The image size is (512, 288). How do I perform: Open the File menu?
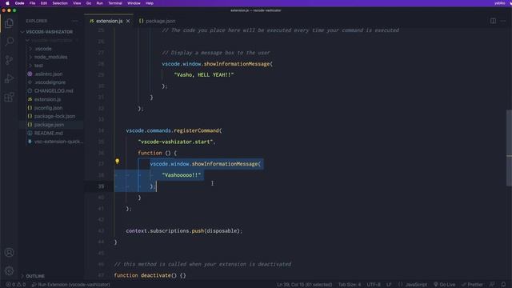32,3
